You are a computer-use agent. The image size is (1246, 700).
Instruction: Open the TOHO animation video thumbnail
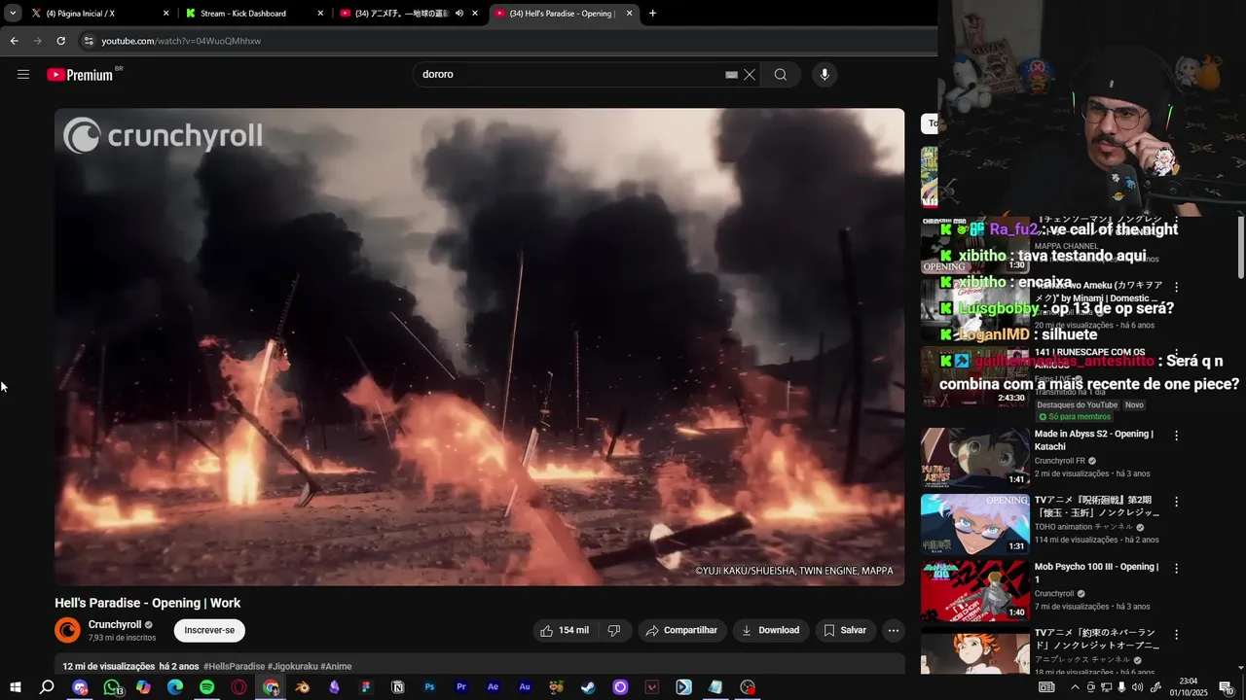tap(975, 524)
